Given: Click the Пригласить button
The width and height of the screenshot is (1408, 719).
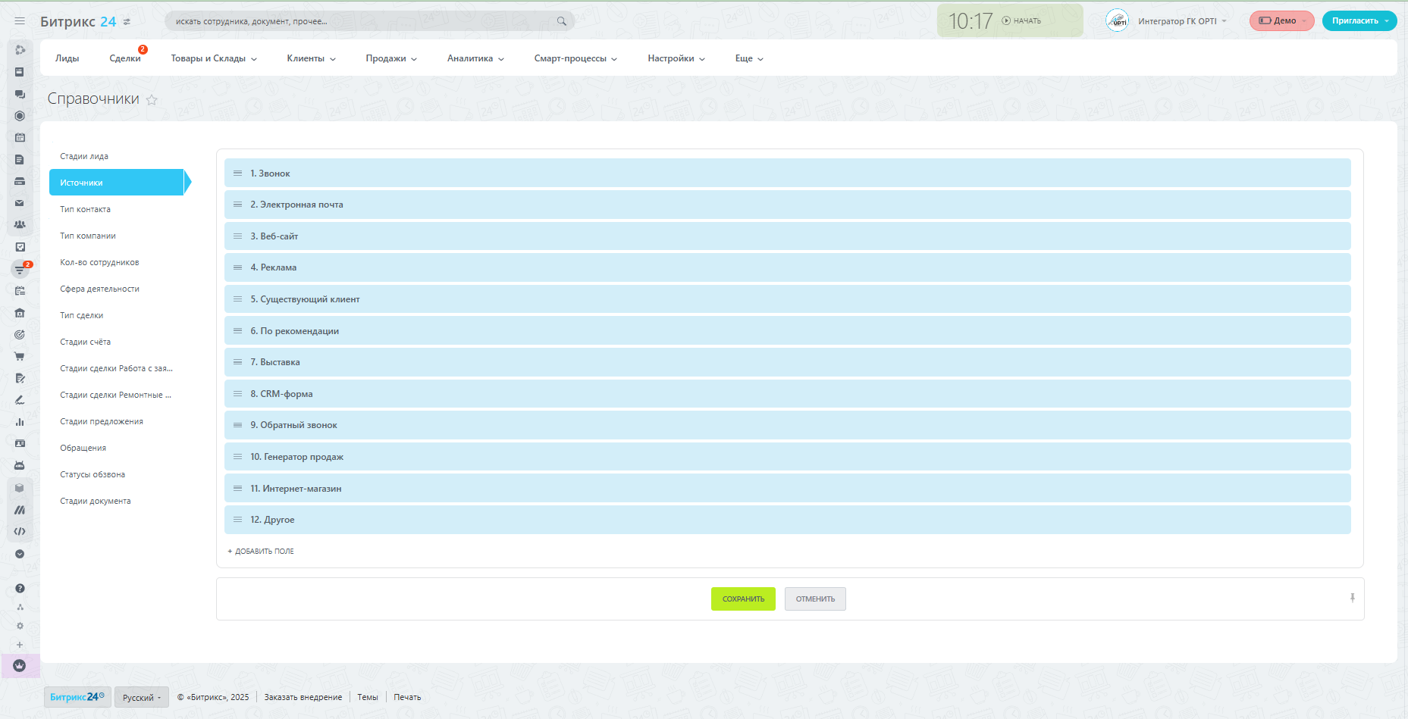Looking at the screenshot, I should [x=1359, y=21].
